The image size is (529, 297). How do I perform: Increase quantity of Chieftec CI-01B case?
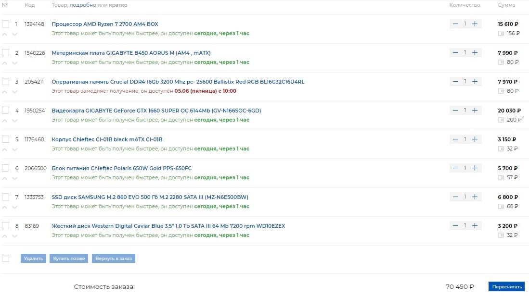[475, 139]
